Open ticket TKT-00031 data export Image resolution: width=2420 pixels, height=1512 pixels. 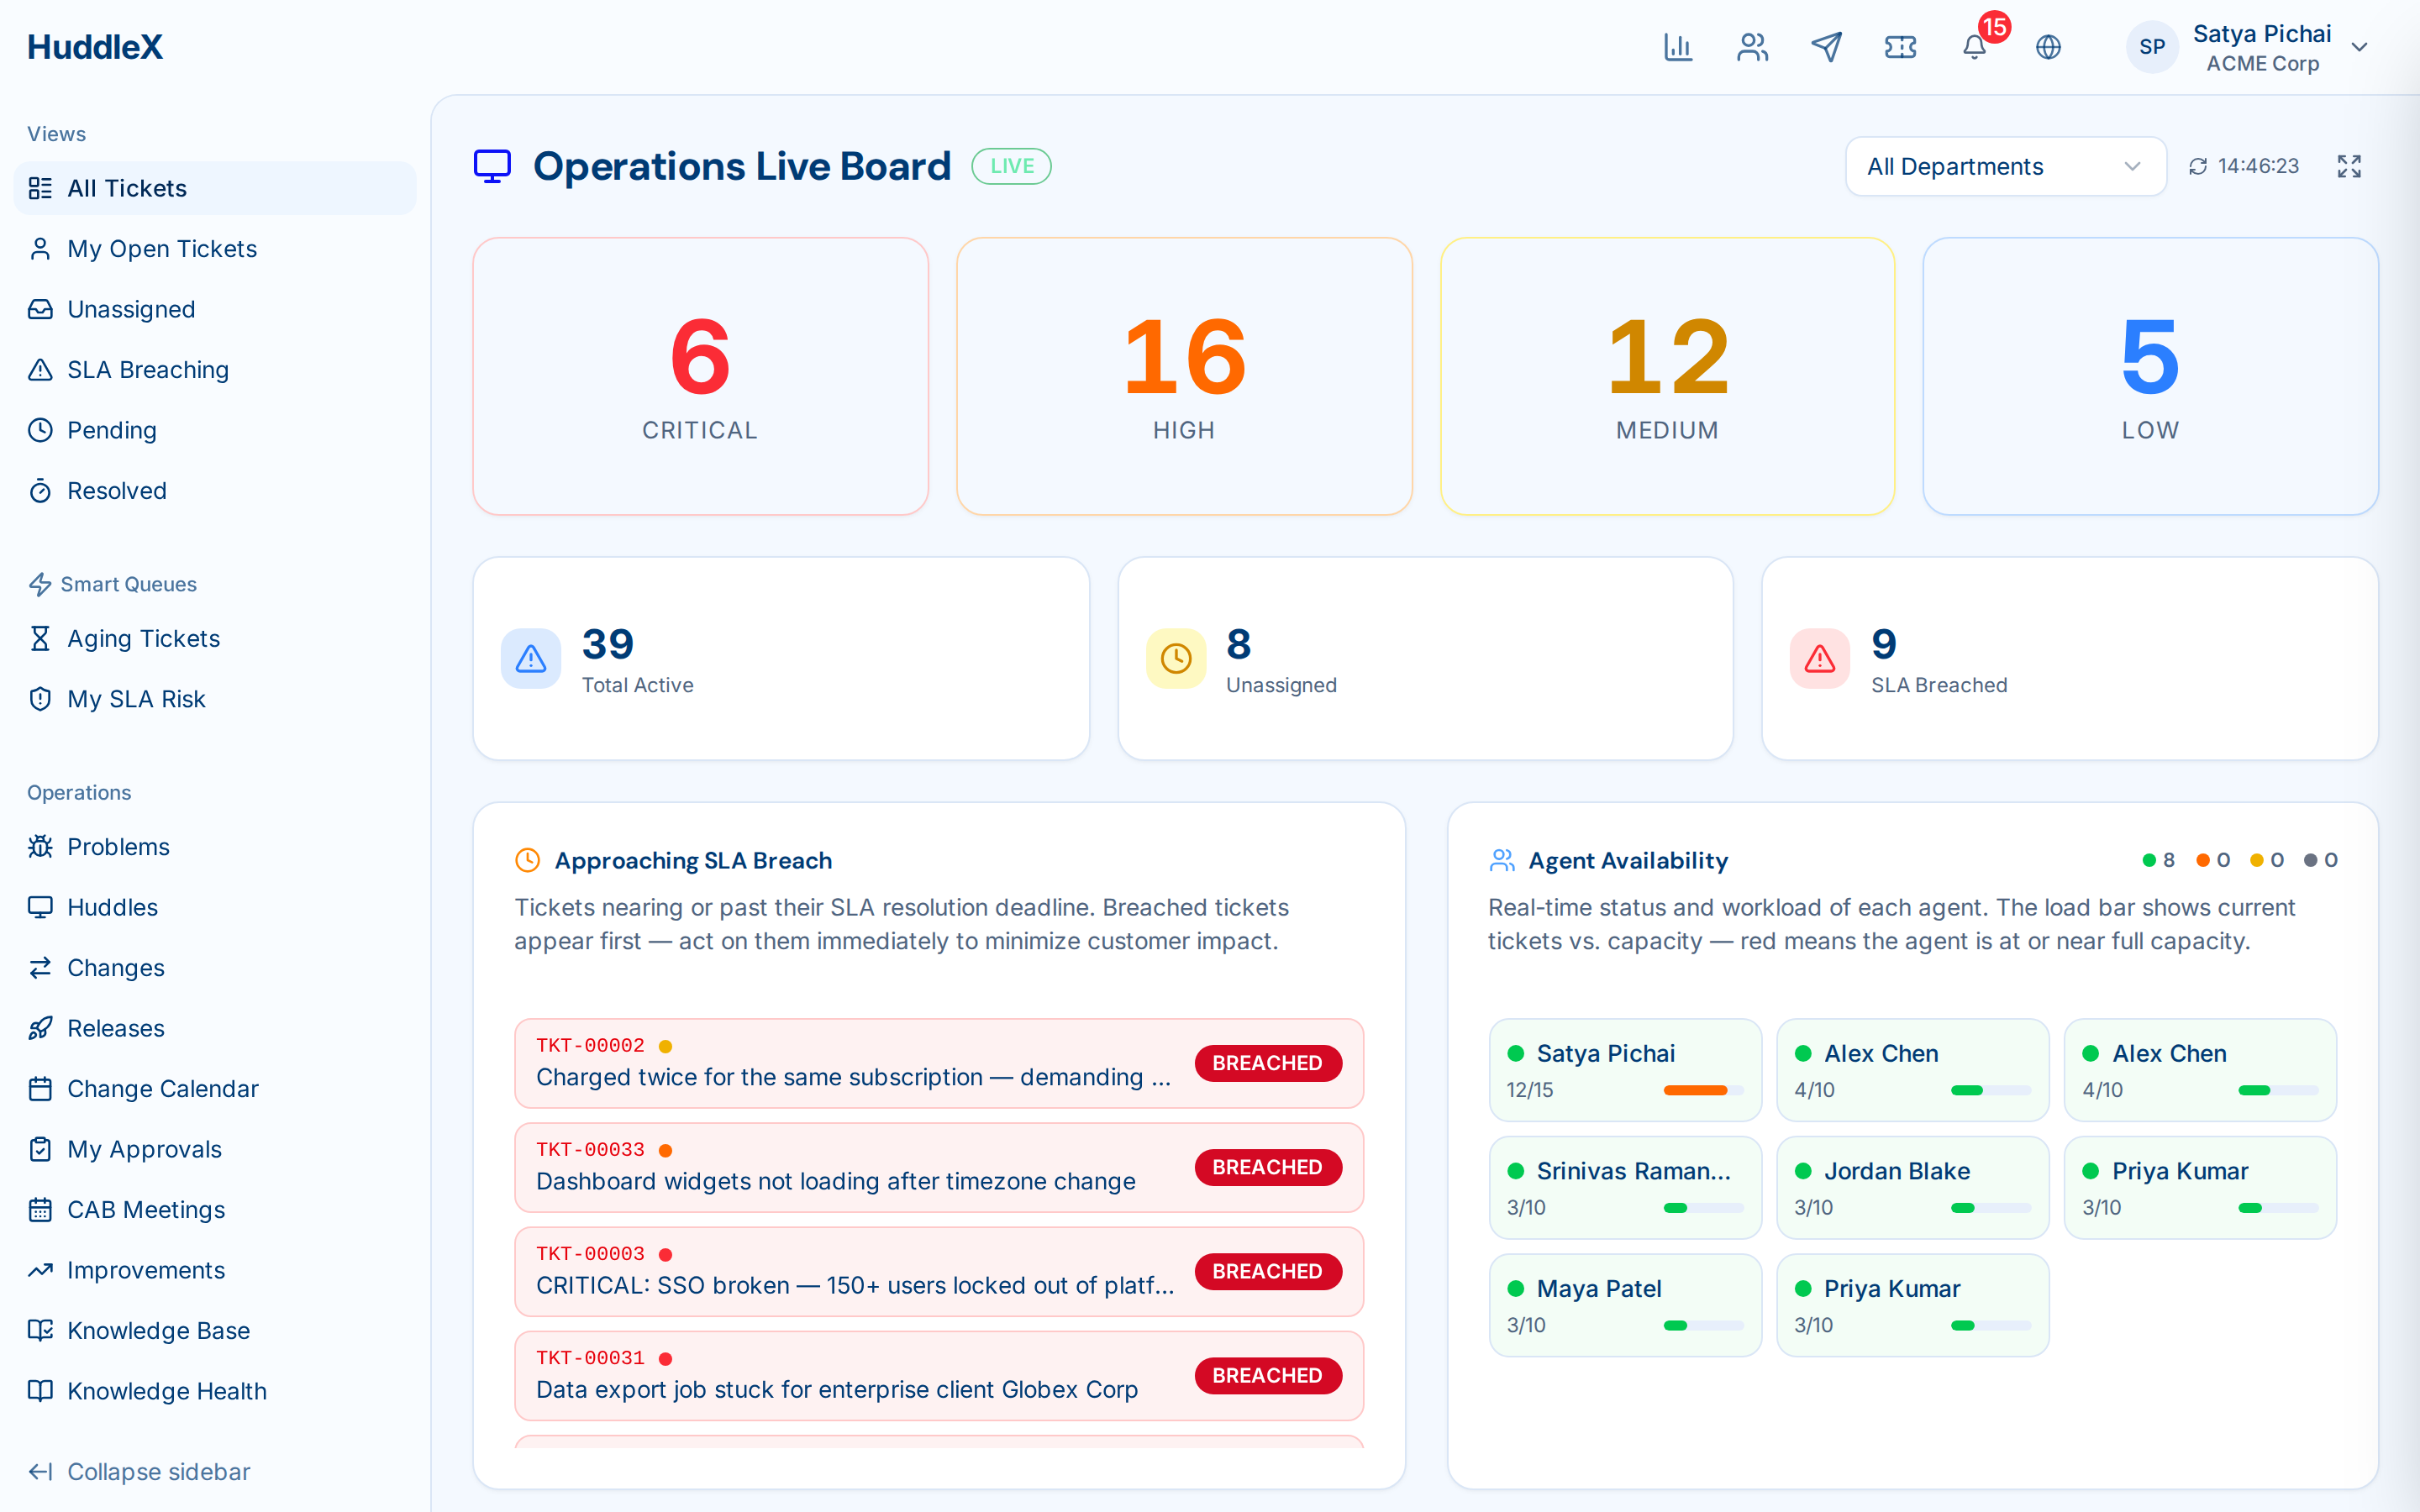pyautogui.click(x=939, y=1375)
